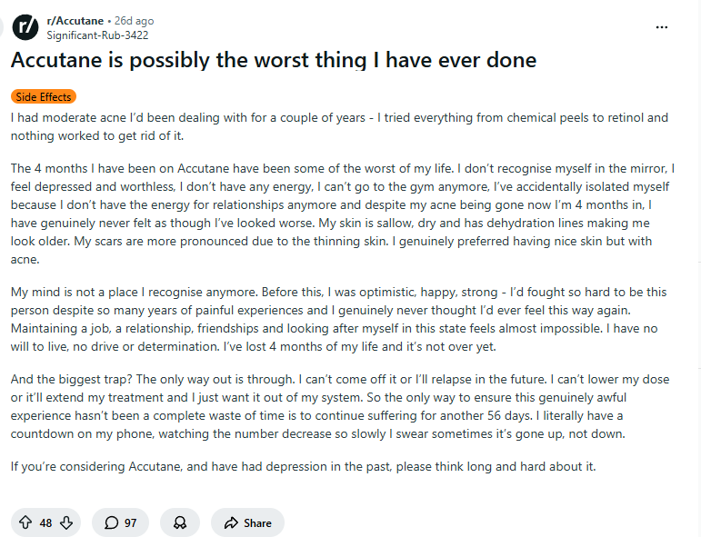The image size is (701, 537).
Task: Go to the r/Accutane subreddit link
Action: [75, 21]
